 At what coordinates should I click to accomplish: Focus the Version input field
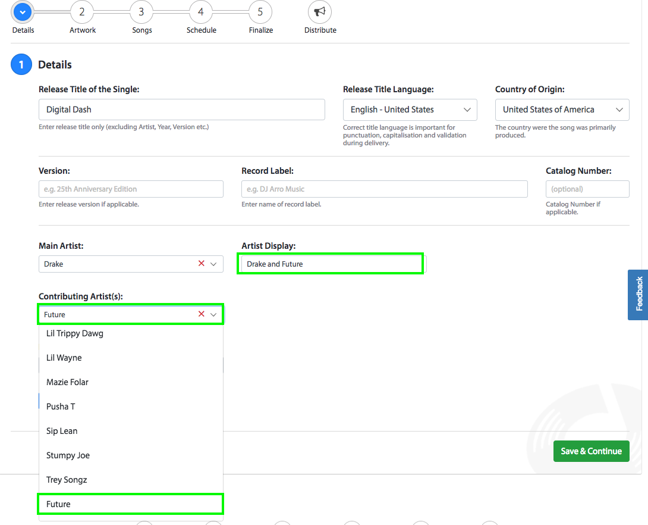[x=131, y=189]
